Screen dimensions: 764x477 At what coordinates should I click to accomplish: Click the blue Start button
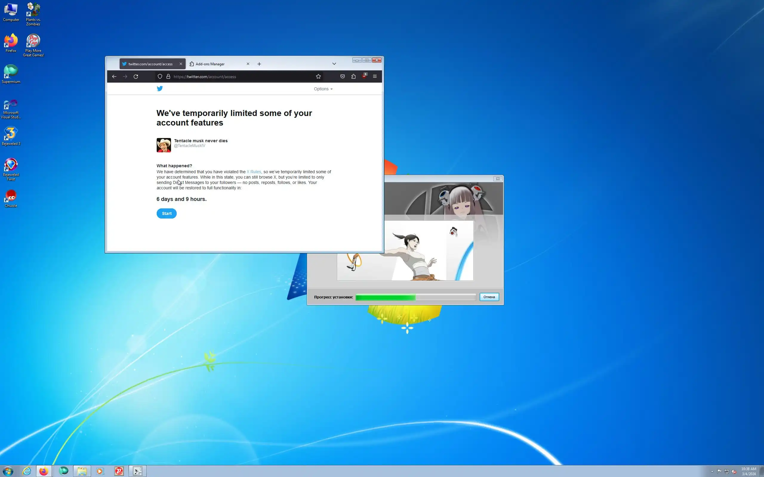(167, 213)
